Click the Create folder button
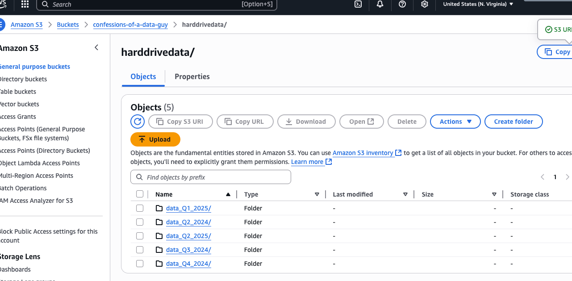The image size is (572, 281). pos(514,122)
